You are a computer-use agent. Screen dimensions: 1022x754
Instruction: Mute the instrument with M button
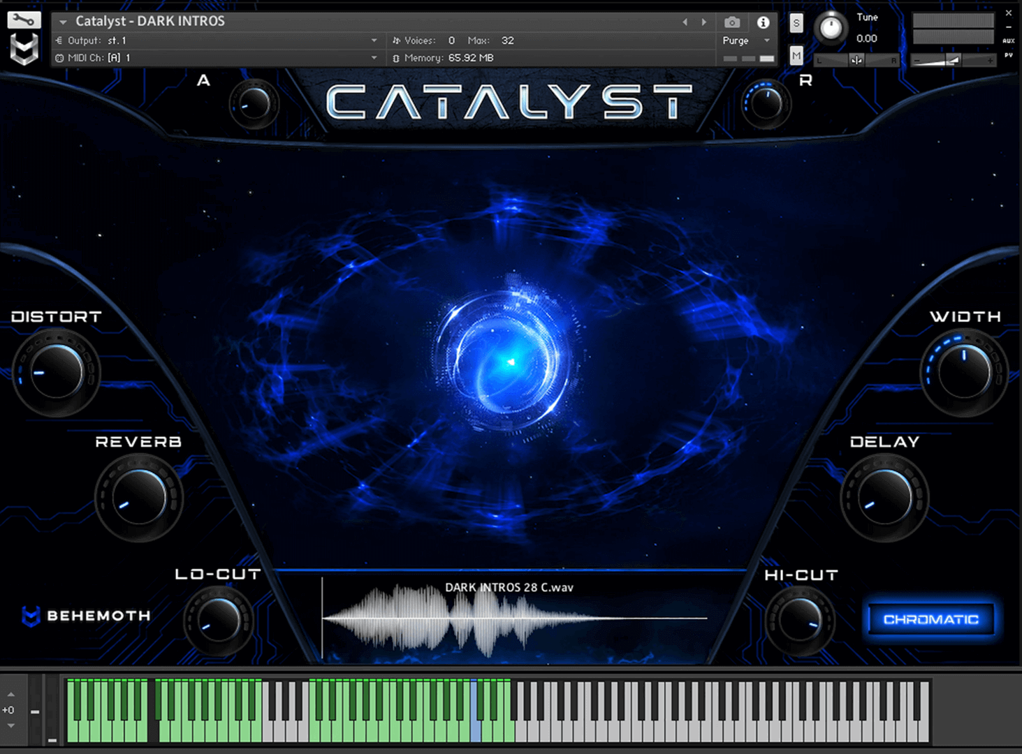pos(796,55)
